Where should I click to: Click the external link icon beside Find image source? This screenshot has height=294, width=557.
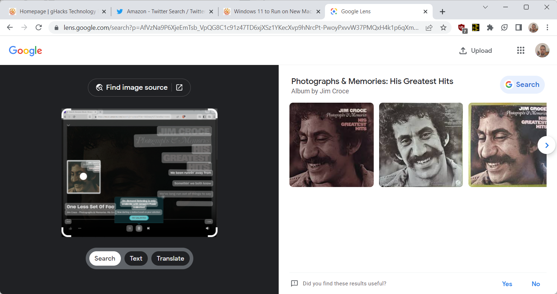click(179, 88)
